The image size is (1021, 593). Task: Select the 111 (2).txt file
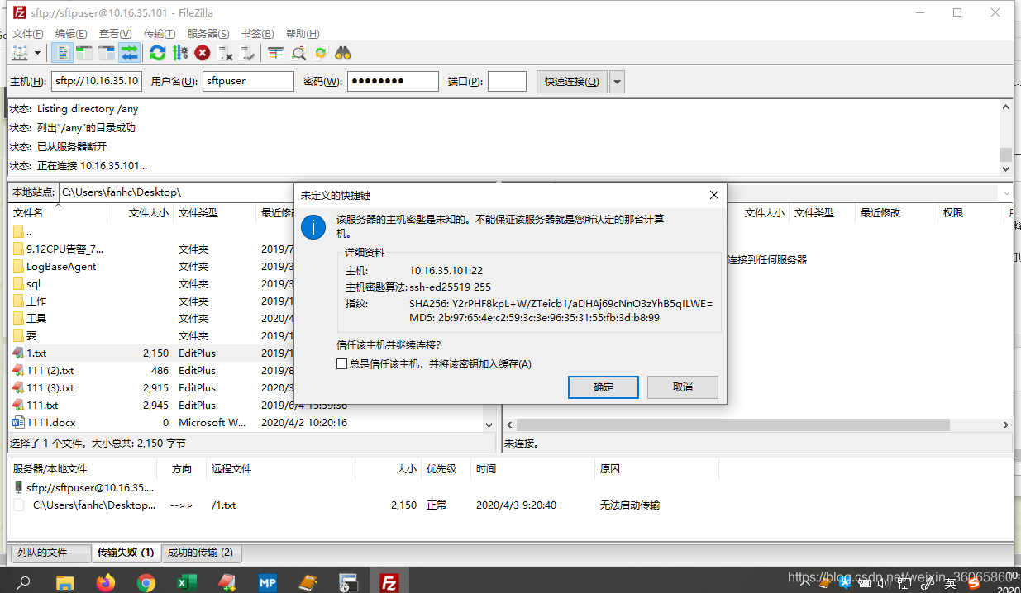click(50, 370)
